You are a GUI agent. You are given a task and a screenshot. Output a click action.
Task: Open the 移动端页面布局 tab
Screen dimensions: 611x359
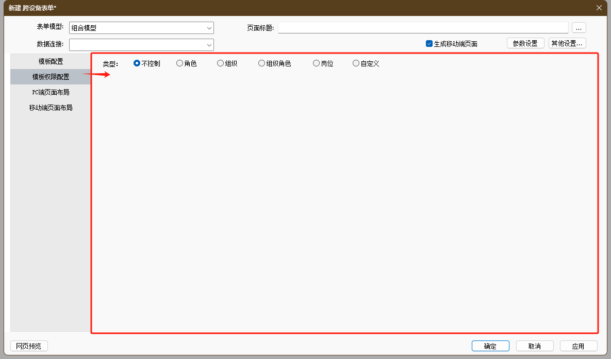(x=51, y=108)
